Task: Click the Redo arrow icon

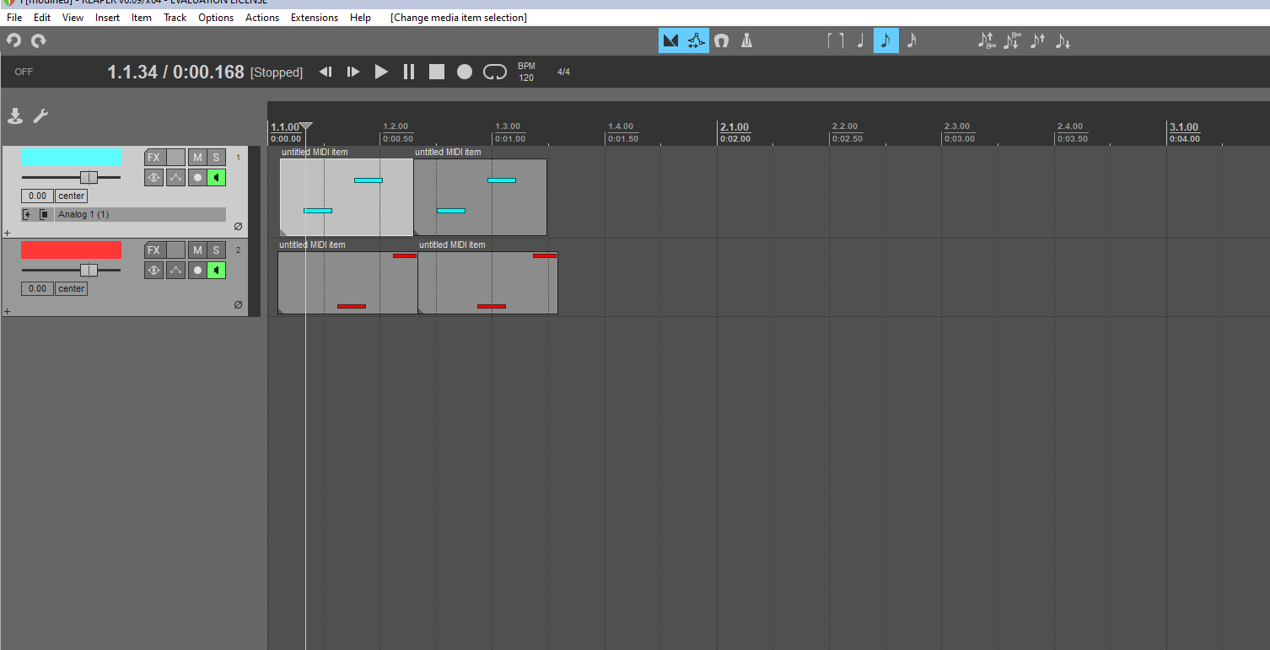Action: 38,40
